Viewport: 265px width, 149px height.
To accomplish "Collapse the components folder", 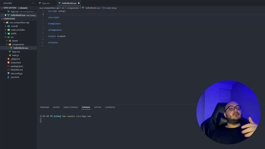I will click(x=7, y=44).
